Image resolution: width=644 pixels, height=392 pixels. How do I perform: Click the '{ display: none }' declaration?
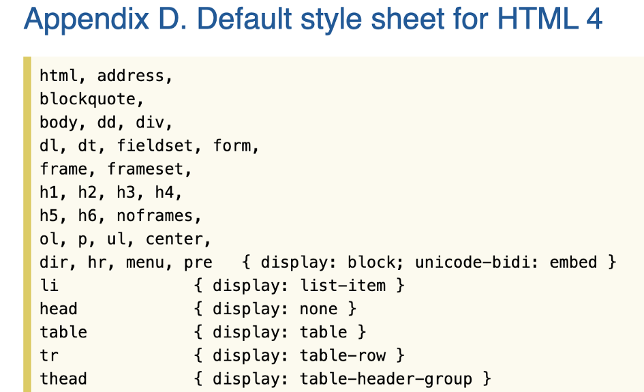coord(275,309)
